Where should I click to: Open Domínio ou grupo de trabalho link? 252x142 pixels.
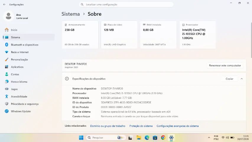click(x=108, y=126)
